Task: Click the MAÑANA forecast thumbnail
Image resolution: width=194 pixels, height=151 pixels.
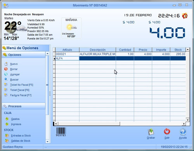Action: 71,28
